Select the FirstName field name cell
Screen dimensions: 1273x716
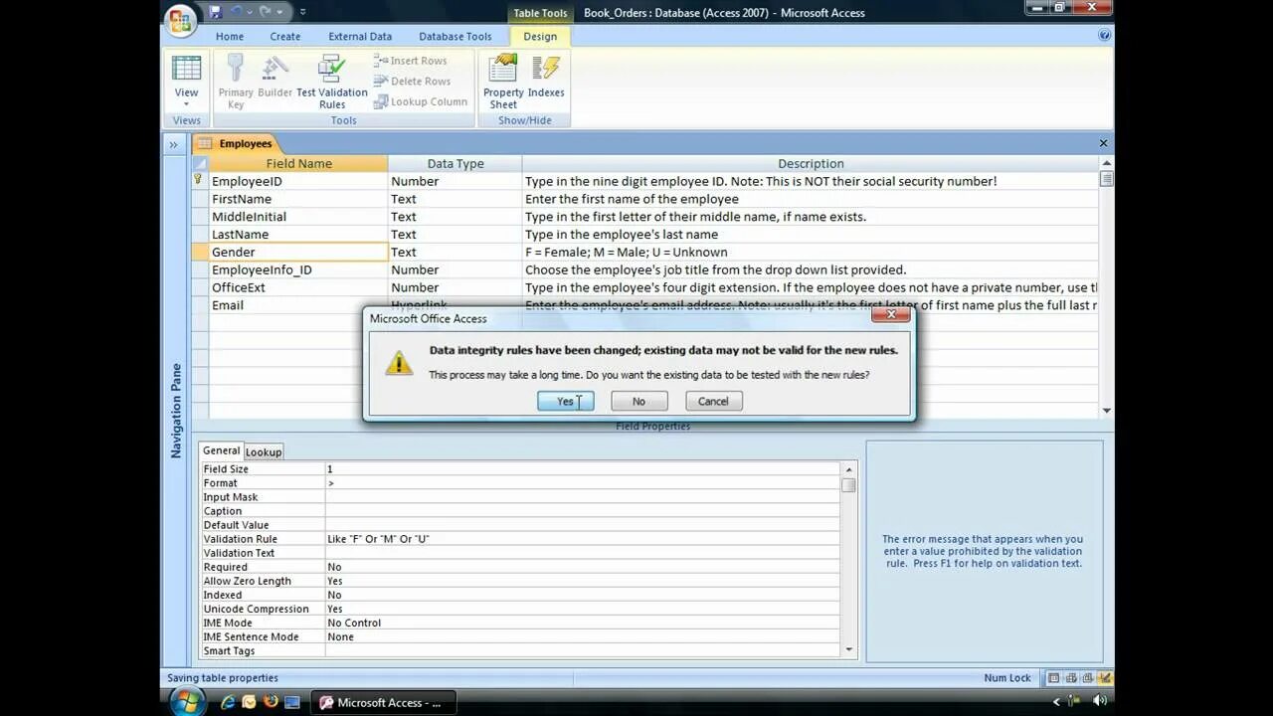click(x=298, y=199)
